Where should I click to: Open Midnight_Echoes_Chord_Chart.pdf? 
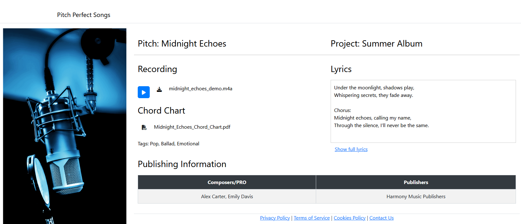point(192,127)
